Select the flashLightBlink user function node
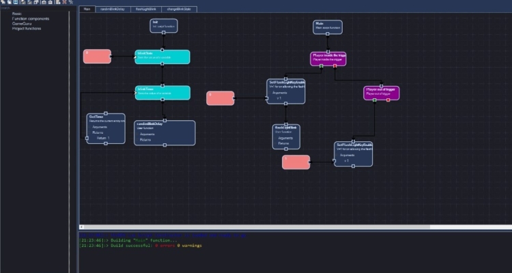 (x=286, y=136)
